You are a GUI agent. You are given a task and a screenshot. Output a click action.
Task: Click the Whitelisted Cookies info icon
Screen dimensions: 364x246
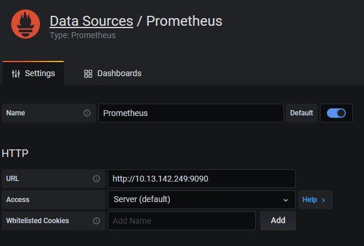(96, 221)
